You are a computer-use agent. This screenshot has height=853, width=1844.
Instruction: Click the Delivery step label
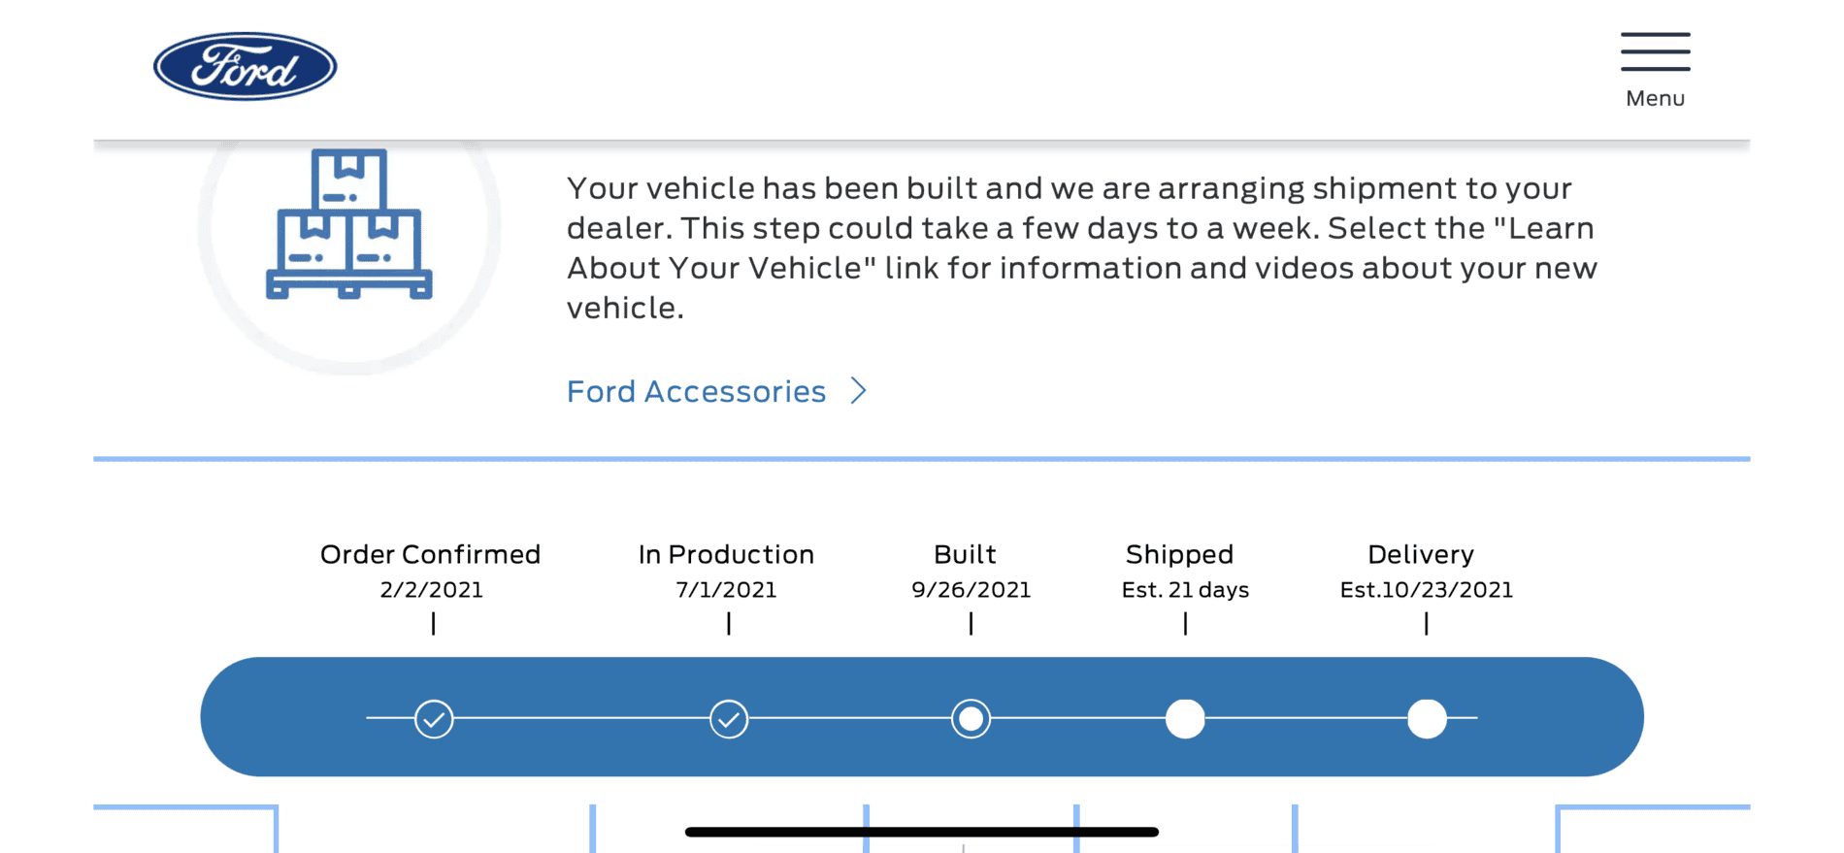(x=1421, y=554)
